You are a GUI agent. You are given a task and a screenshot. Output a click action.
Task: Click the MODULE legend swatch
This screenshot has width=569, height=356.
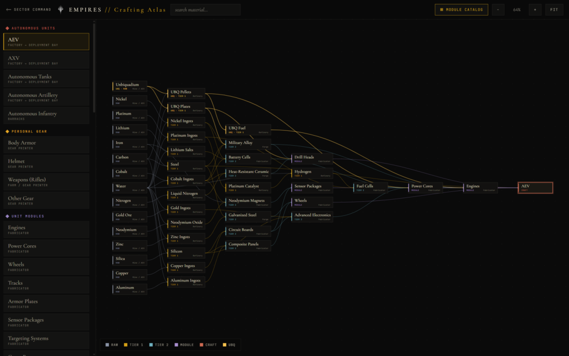click(176, 345)
